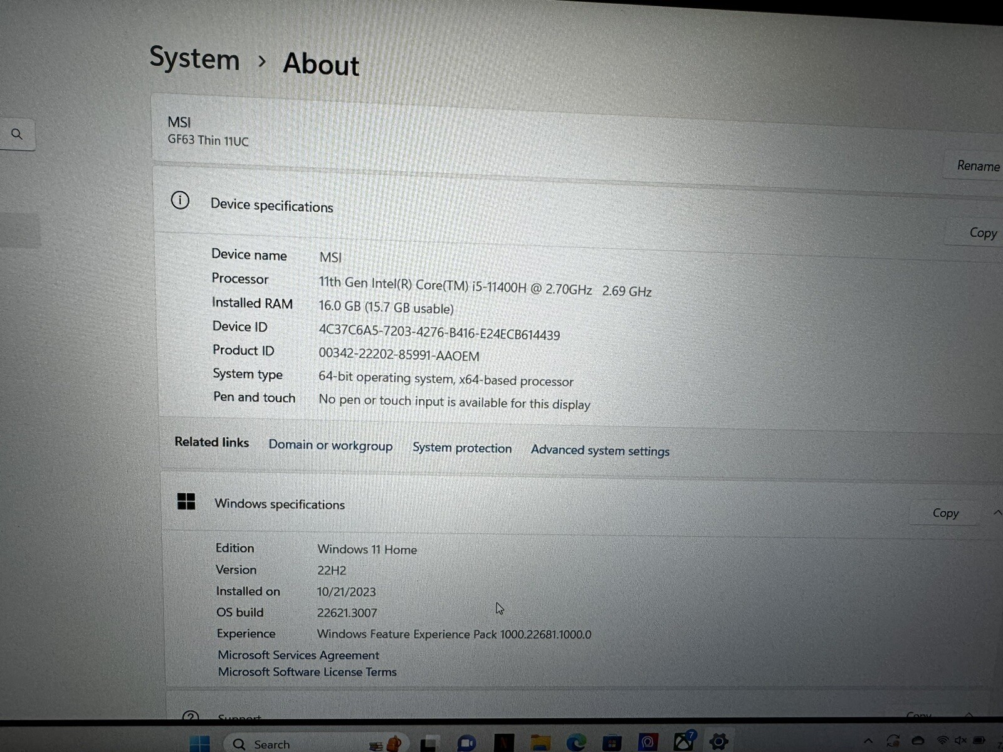This screenshot has height=752, width=1003.
Task: Open Domain or workgroup link
Action: 330,445
